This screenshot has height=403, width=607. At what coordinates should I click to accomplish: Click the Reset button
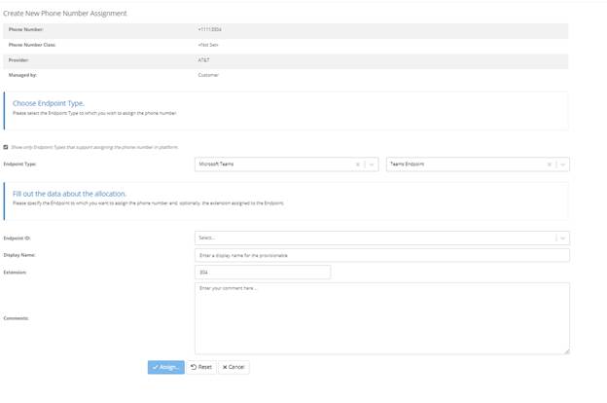pos(201,367)
